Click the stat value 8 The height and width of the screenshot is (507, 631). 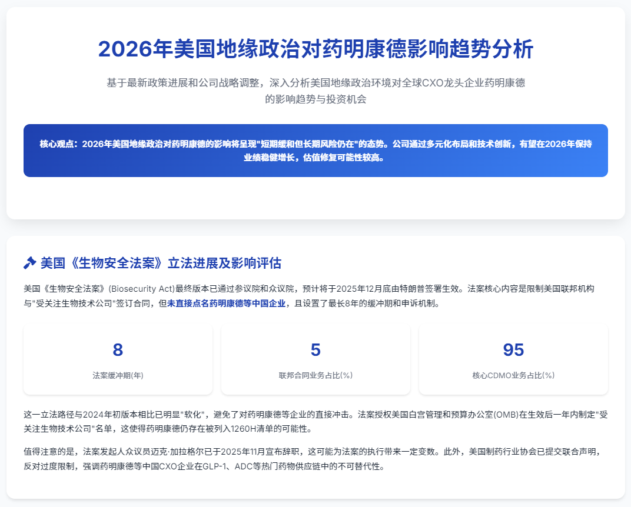tap(118, 350)
